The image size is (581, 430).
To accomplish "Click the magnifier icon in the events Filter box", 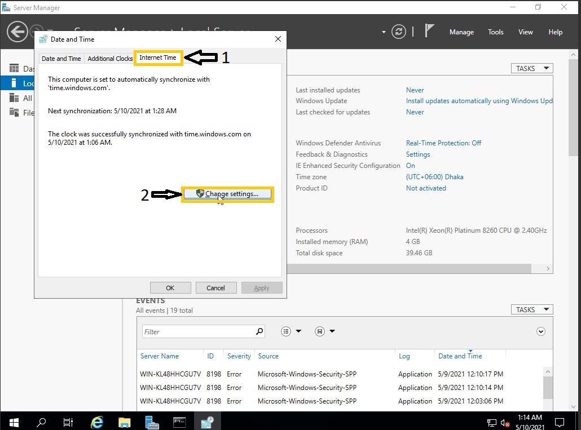I will [x=259, y=331].
